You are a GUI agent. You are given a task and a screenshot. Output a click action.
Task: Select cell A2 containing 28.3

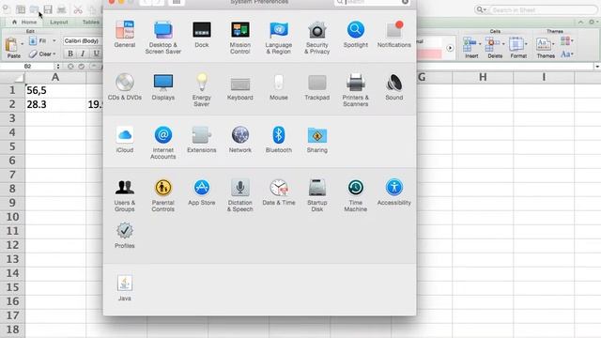click(x=55, y=104)
